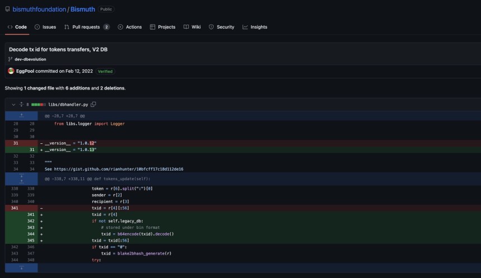Open the Issues tab
This screenshot has width=481, height=278.
click(x=45, y=27)
